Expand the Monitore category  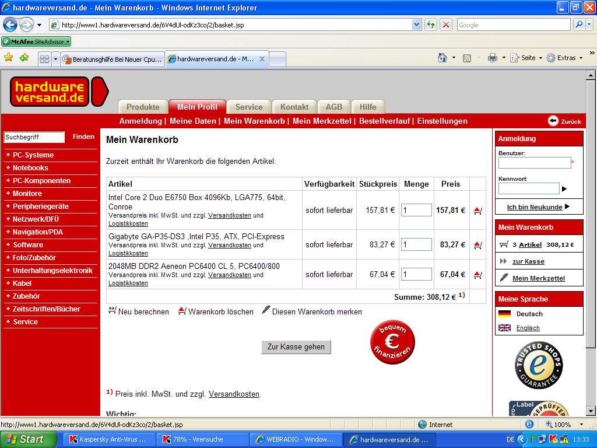tap(27, 194)
